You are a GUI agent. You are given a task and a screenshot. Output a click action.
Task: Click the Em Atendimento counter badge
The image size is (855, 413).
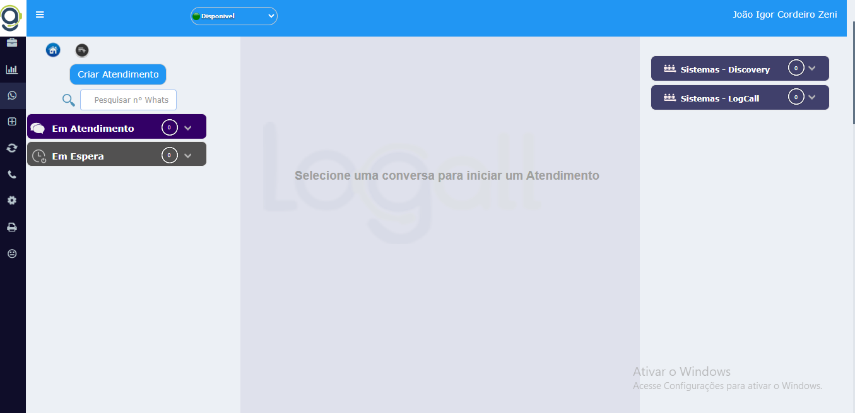pyautogui.click(x=169, y=127)
